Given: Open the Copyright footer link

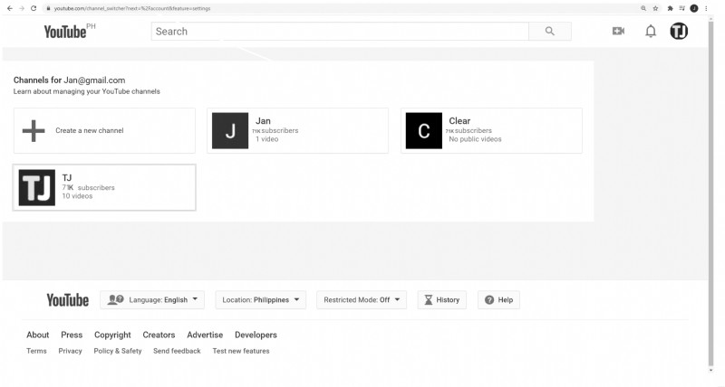Looking at the screenshot, I should click(x=112, y=335).
